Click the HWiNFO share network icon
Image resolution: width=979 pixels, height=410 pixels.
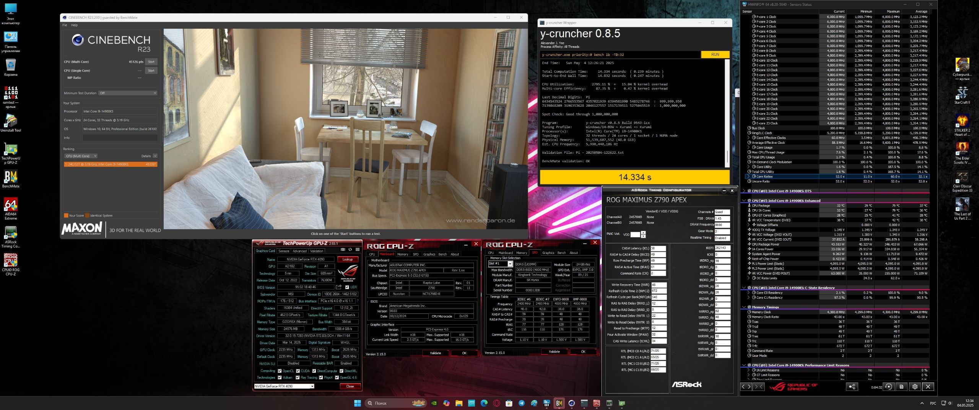point(852,387)
